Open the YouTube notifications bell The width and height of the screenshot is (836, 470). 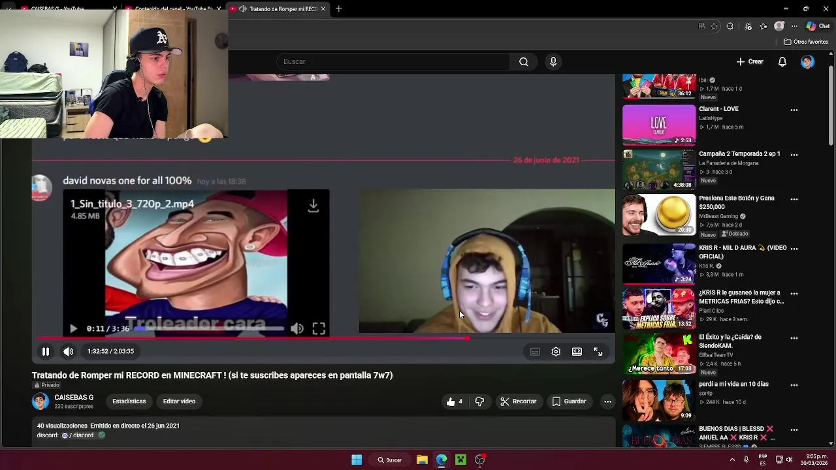point(782,61)
